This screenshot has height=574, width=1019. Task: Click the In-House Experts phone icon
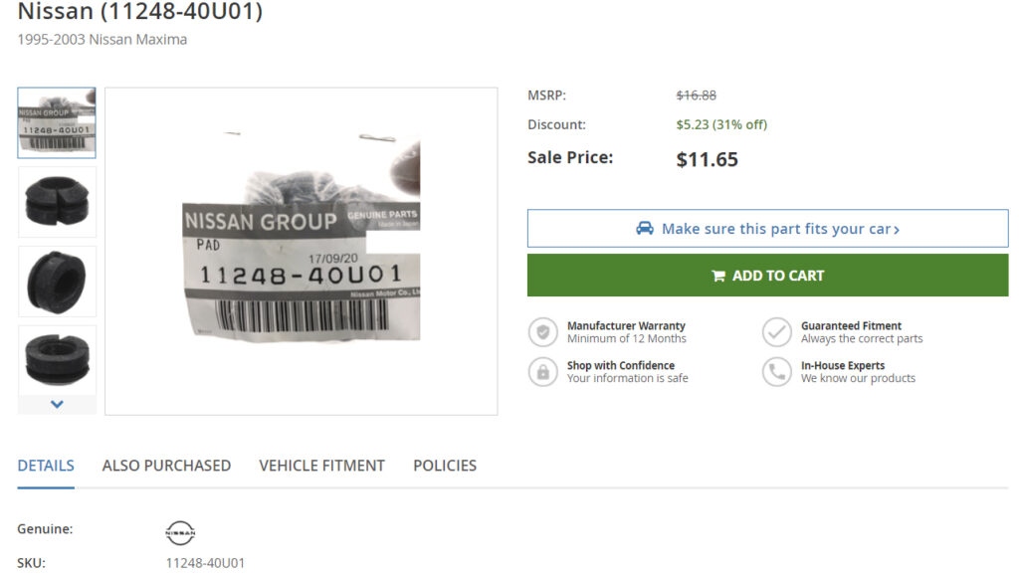[777, 372]
